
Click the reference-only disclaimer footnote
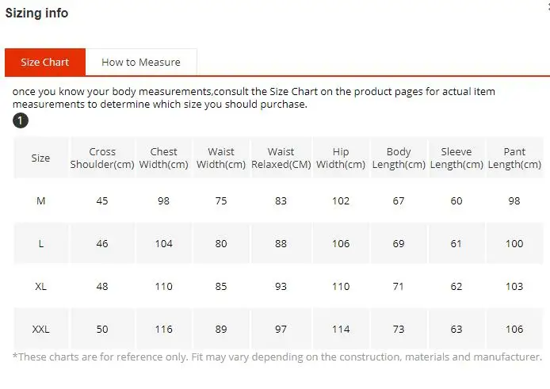point(277,357)
